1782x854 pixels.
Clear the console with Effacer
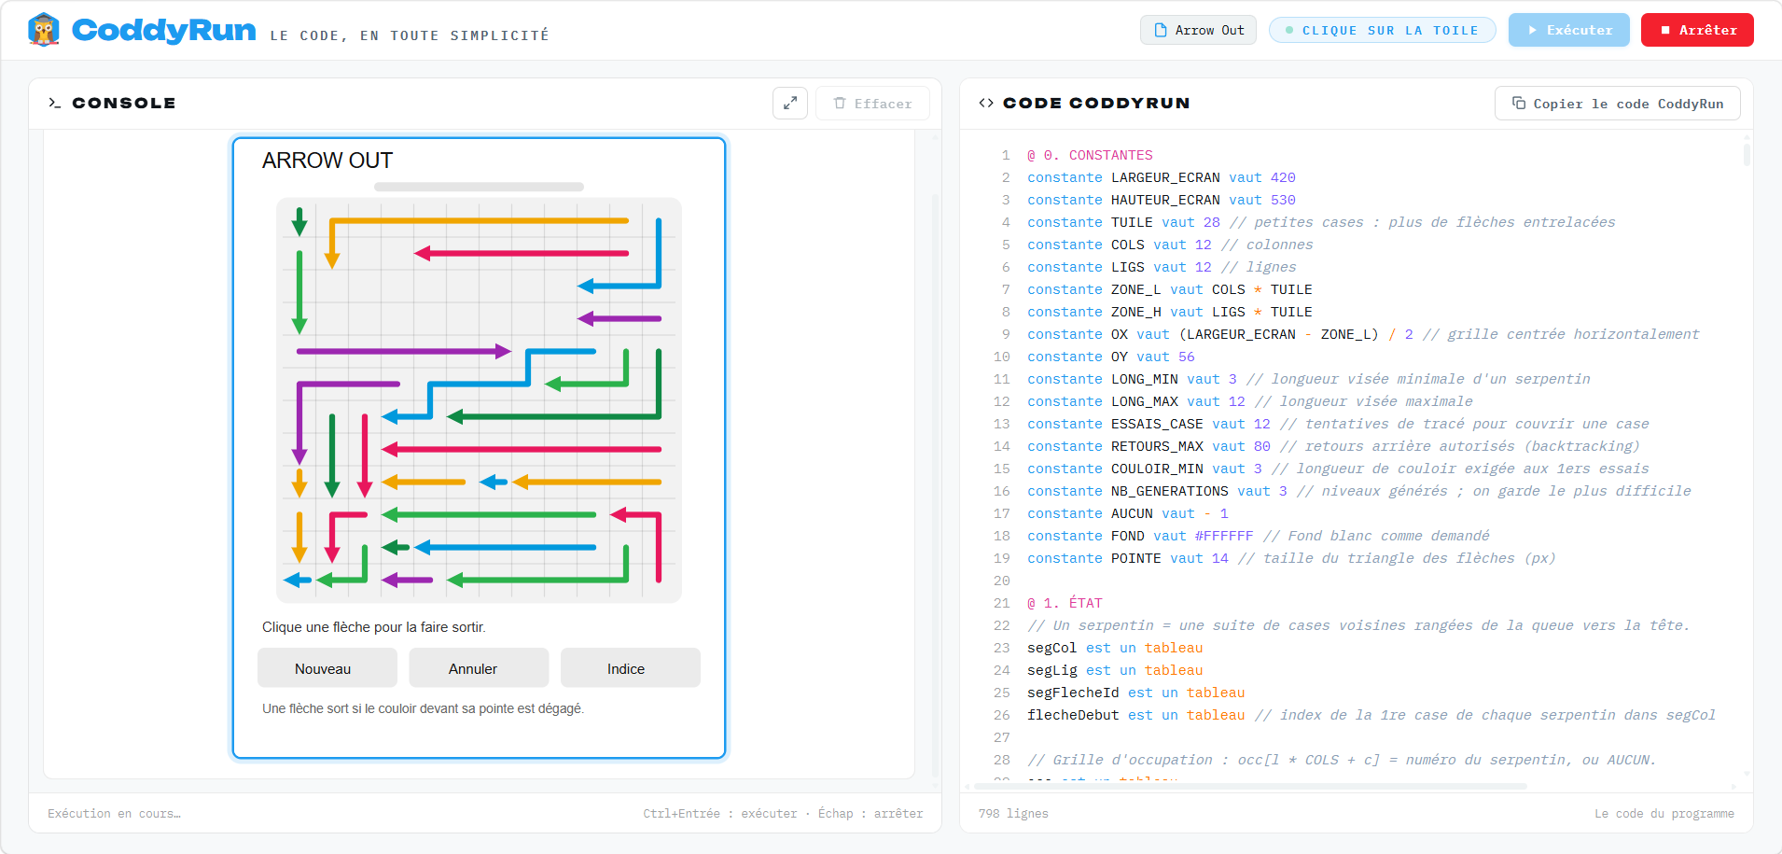coord(872,103)
